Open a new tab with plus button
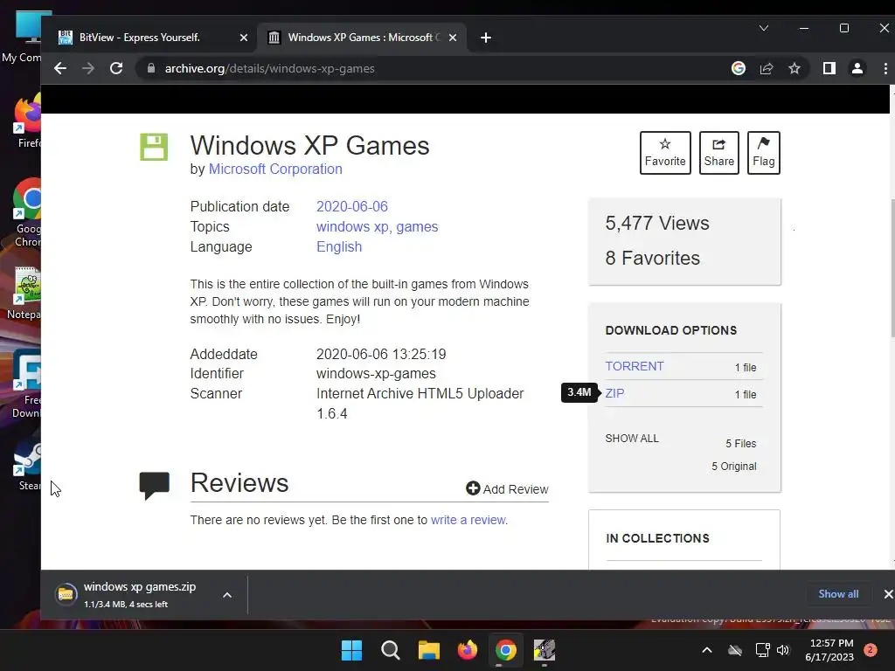Image resolution: width=895 pixels, height=671 pixels. coord(486,38)
